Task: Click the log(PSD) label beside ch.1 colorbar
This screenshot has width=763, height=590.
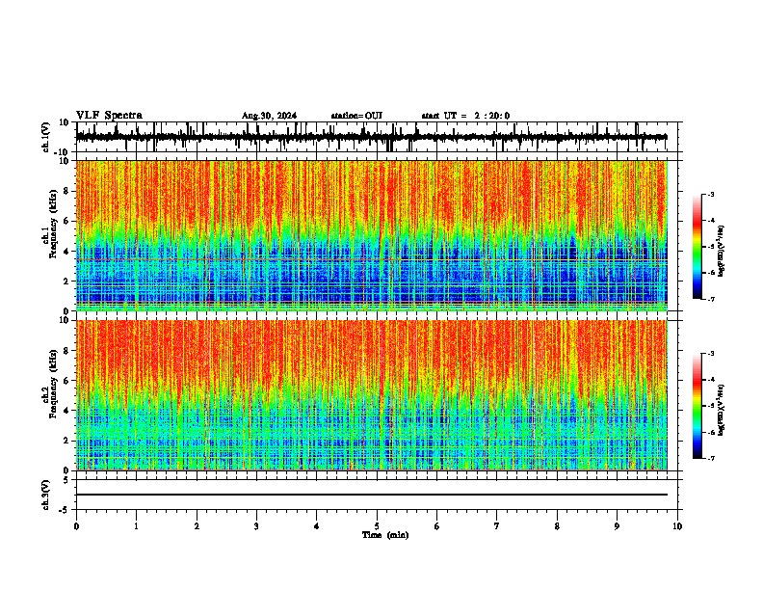Action: [722, 252]
